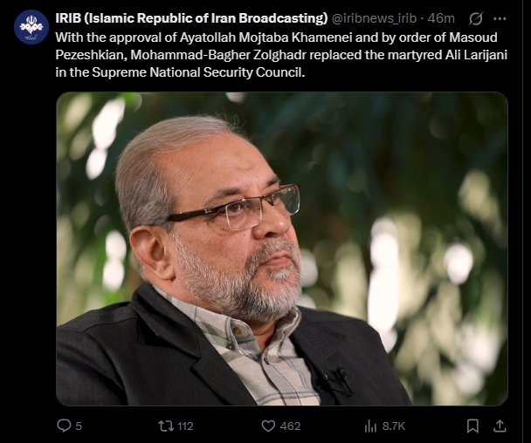Bookmark this post
Screen dimensions: 531x443
(x=472, y=426)
